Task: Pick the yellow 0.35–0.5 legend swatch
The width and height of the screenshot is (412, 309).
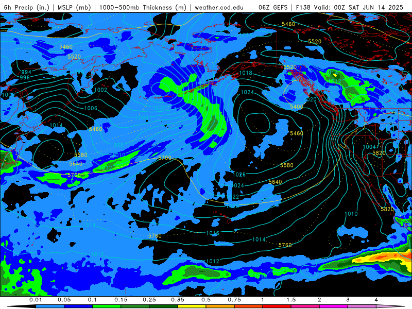Action: (192, 306)
